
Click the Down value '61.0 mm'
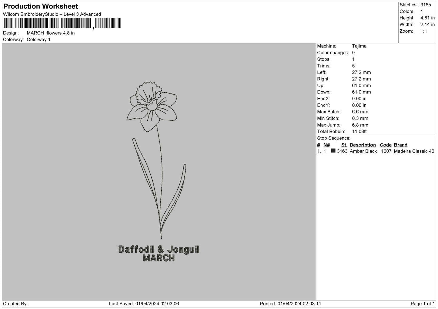[x=361, y=92]
